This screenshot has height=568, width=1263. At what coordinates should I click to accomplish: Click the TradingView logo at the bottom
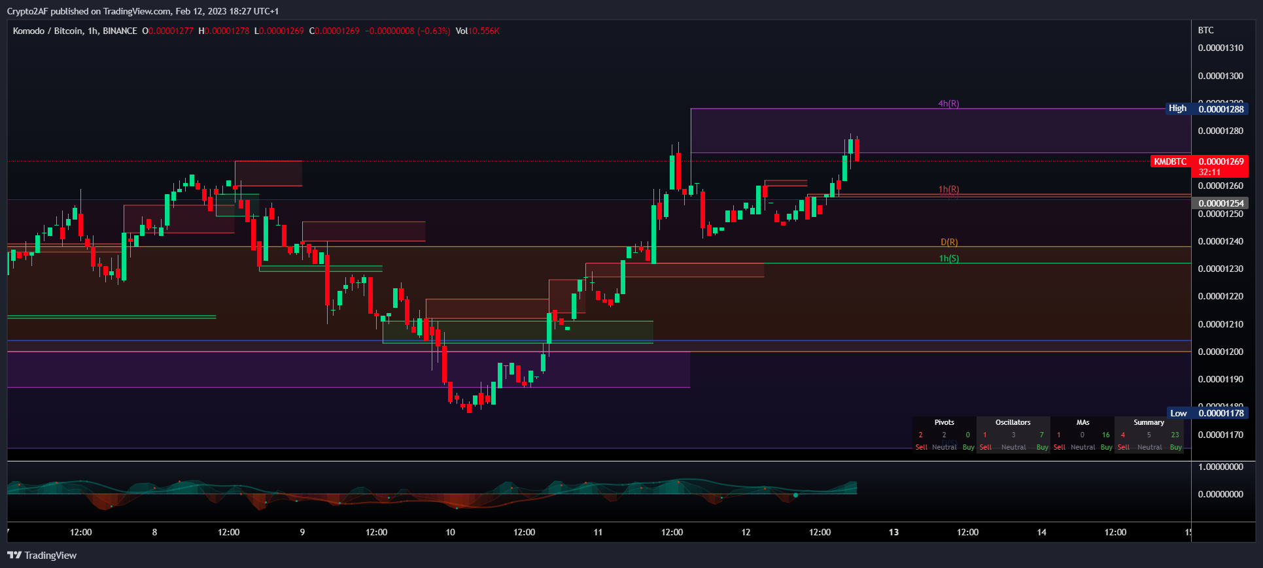tap(42, 555)
